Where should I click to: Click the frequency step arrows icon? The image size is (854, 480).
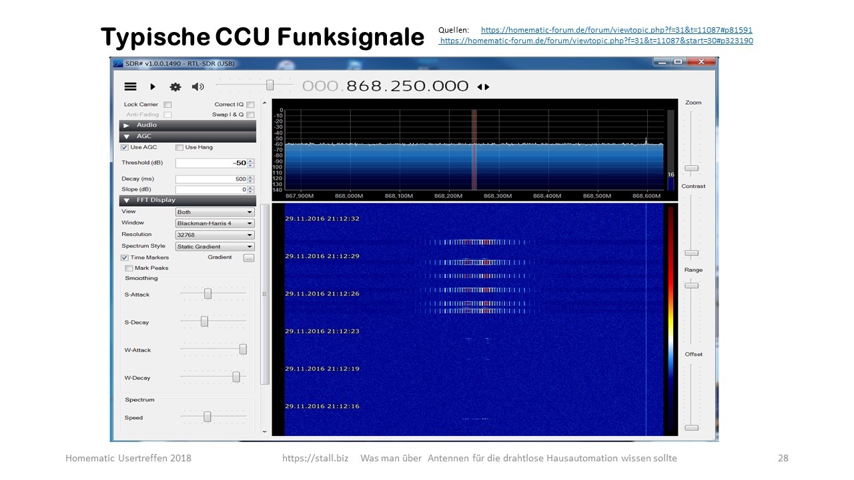coord(483,87)
